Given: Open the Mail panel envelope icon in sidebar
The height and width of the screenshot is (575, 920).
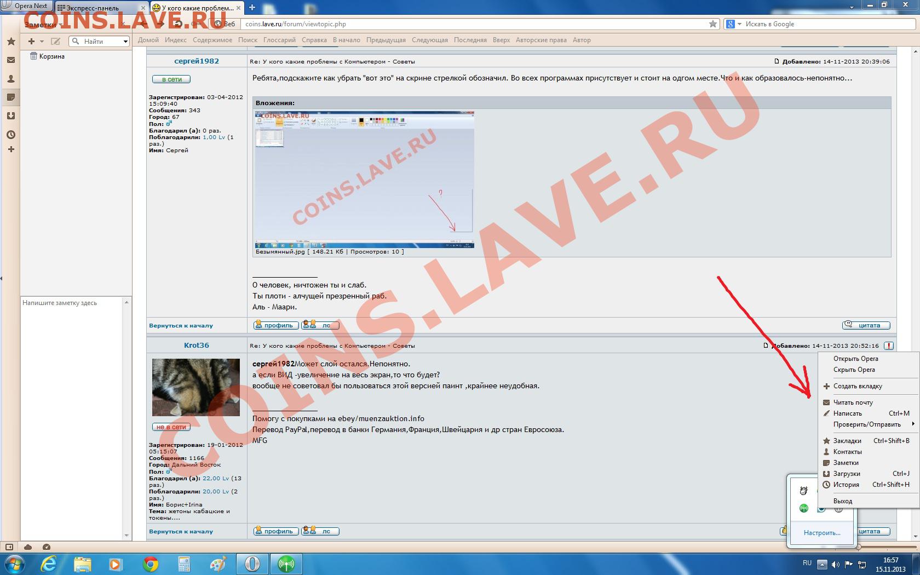Looking at the screenshot, I should click(x=10, y=60).
